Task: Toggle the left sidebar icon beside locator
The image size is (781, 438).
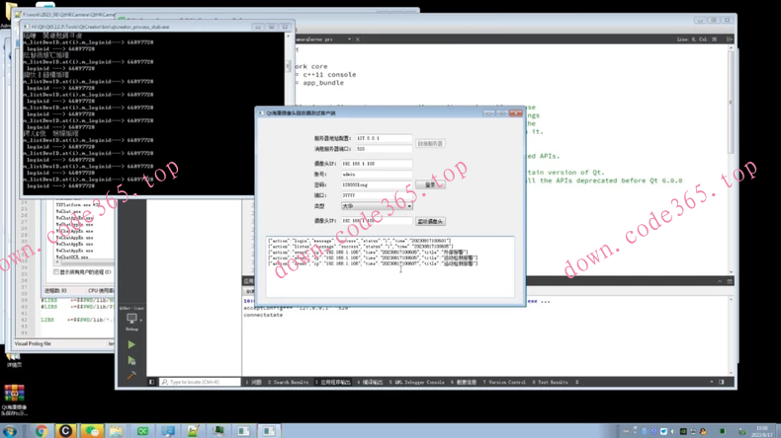Action: coord(152,382)
